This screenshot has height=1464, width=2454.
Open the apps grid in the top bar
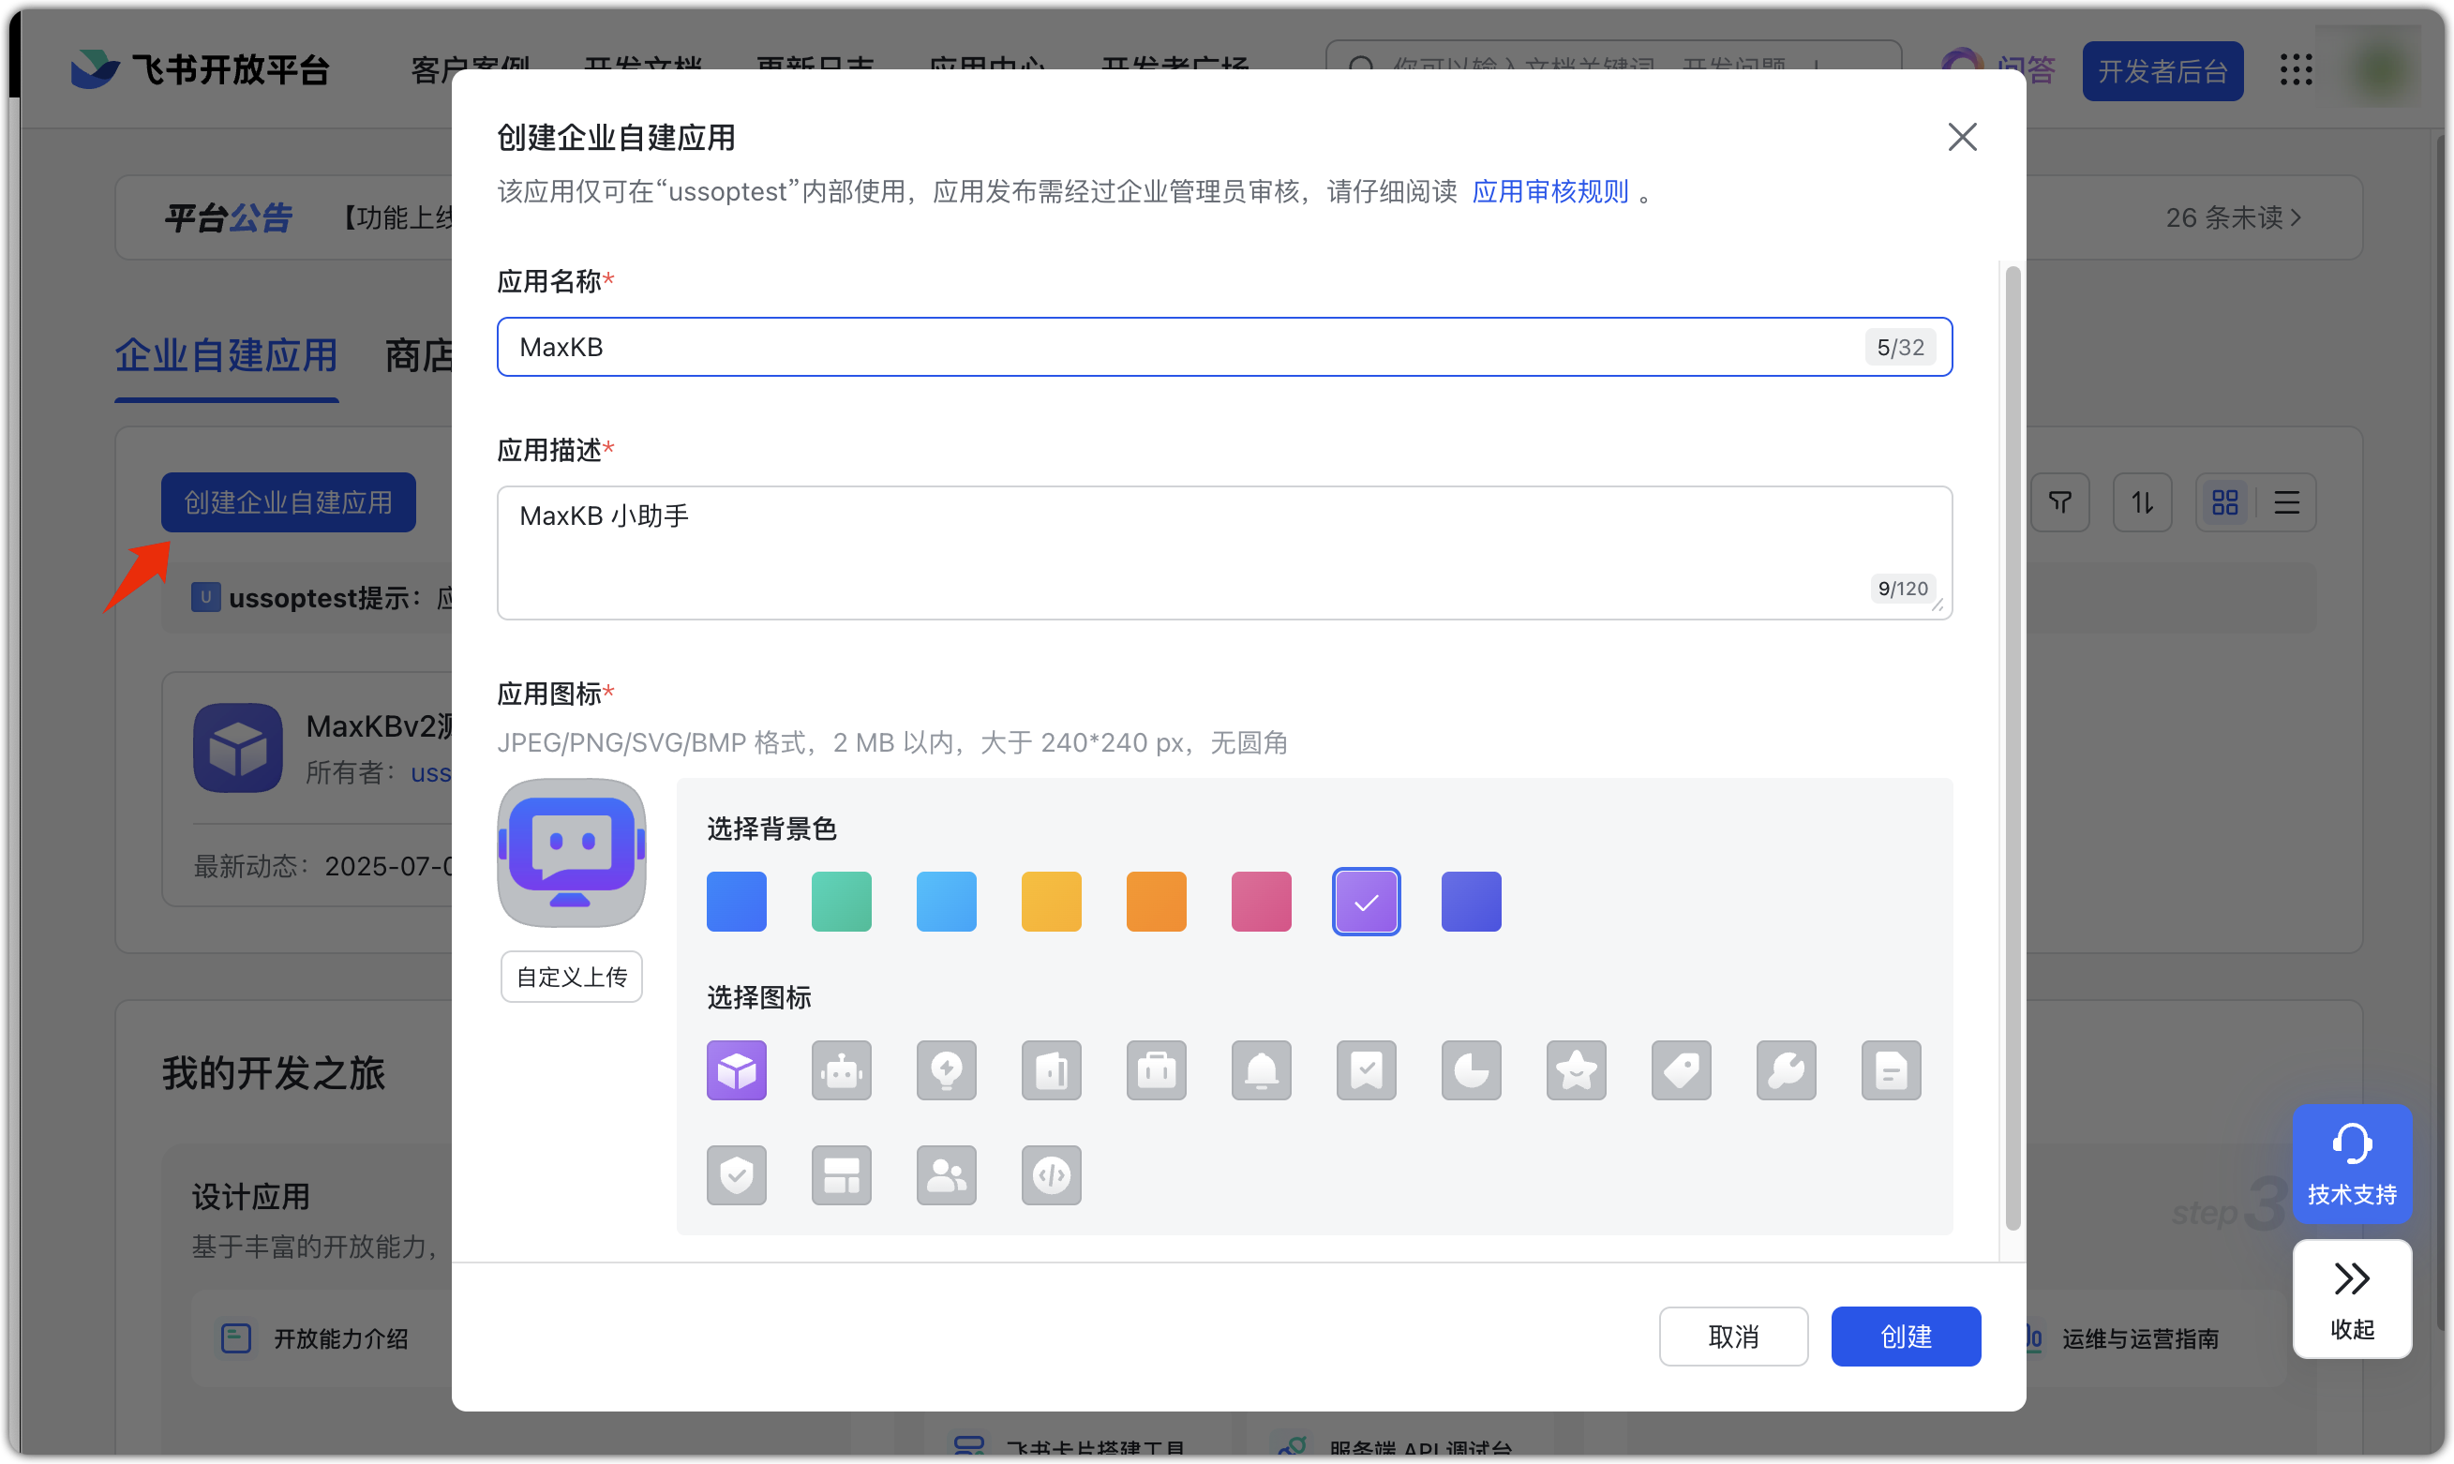[2297, 70]
